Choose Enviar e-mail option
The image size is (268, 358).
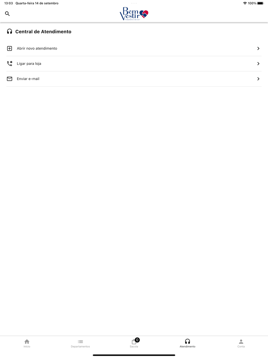click(28, 79)
